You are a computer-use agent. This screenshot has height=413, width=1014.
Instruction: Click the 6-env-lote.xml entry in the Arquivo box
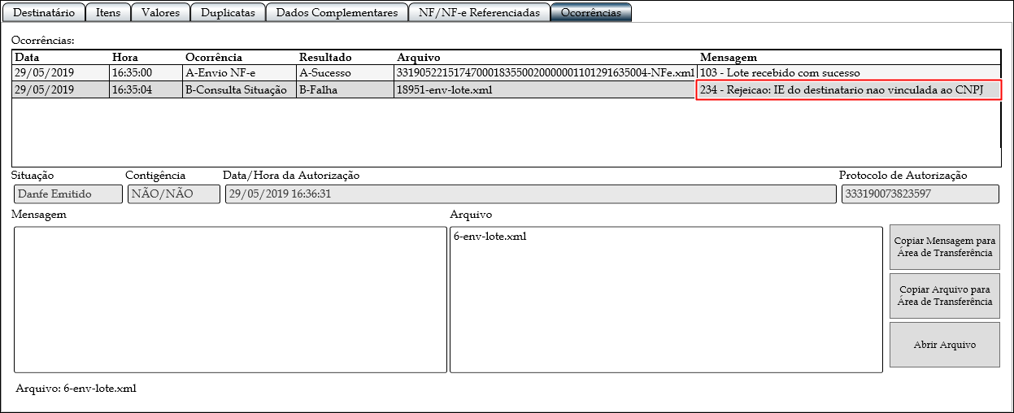(x=490, y=237)
